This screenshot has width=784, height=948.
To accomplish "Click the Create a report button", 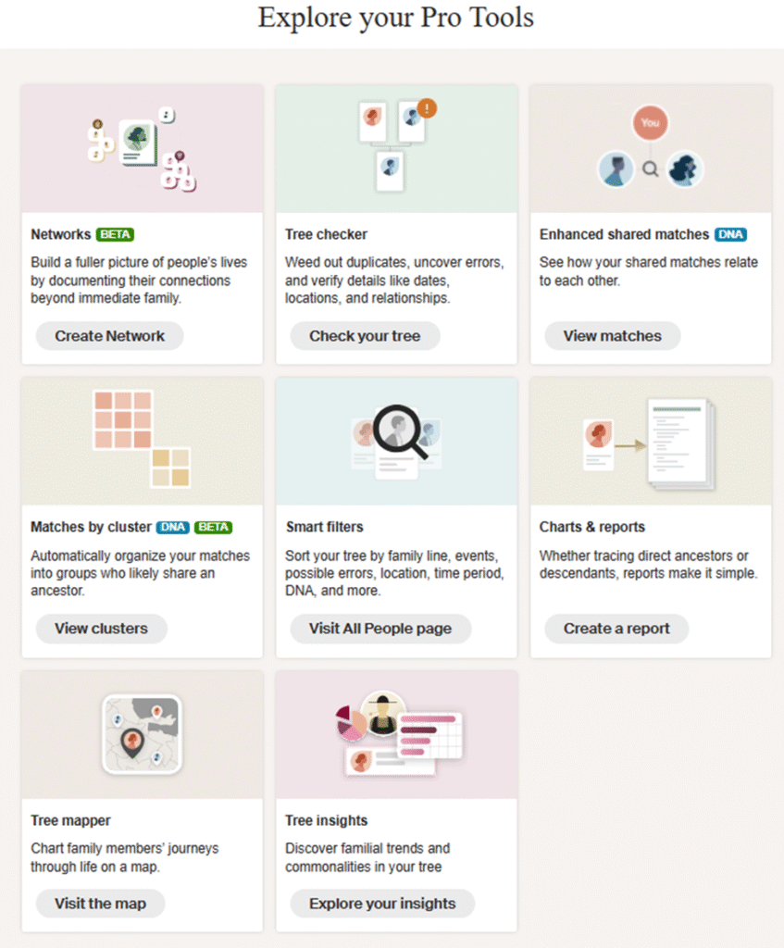I will point(616,629).
